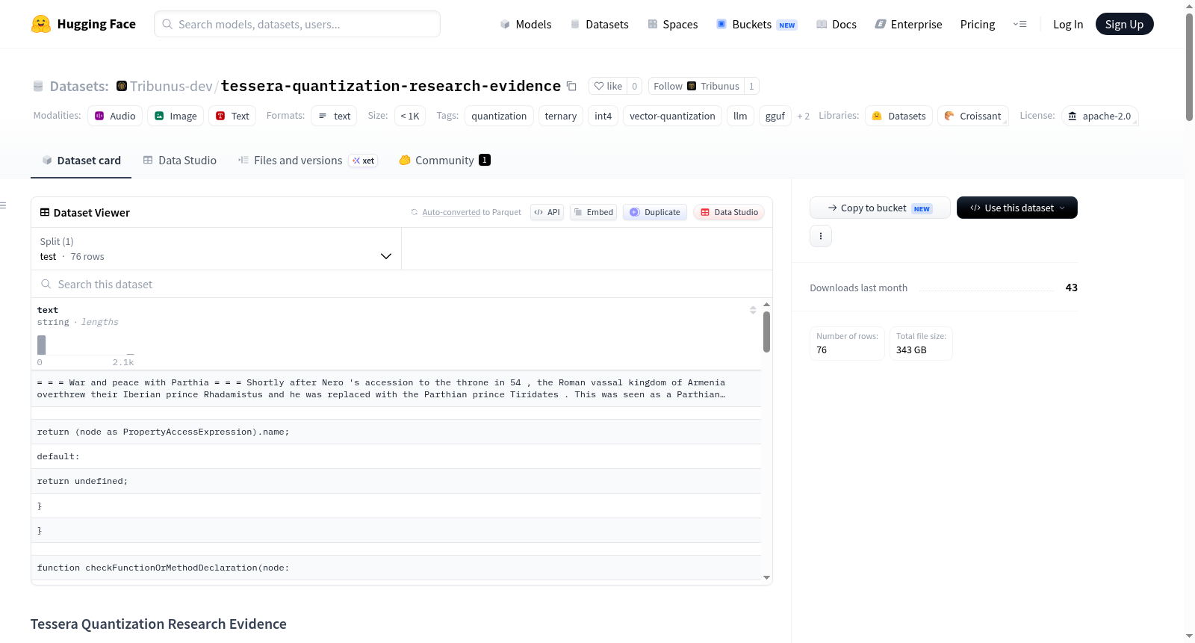
Task: Open the apache-2.0 license tag
Action: (1099, 116)
